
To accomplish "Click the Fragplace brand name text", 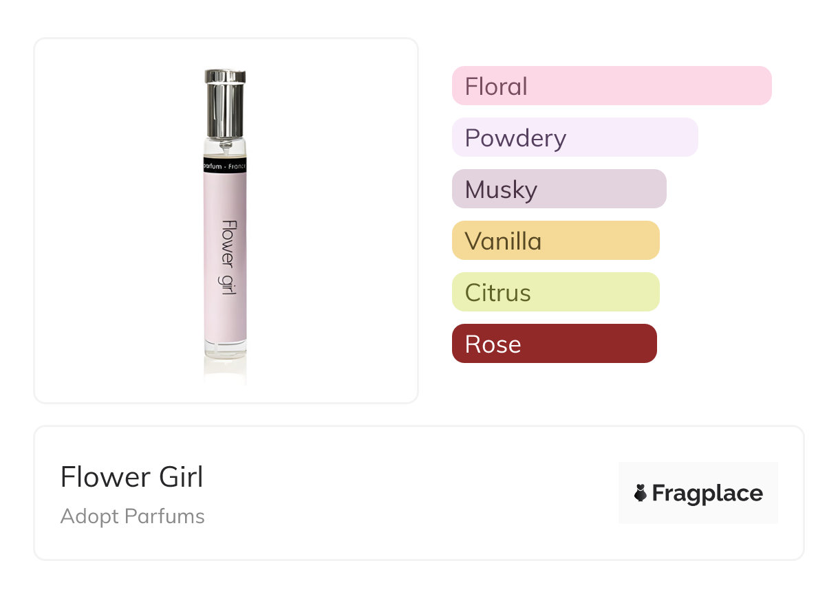I will pos(707,493).
